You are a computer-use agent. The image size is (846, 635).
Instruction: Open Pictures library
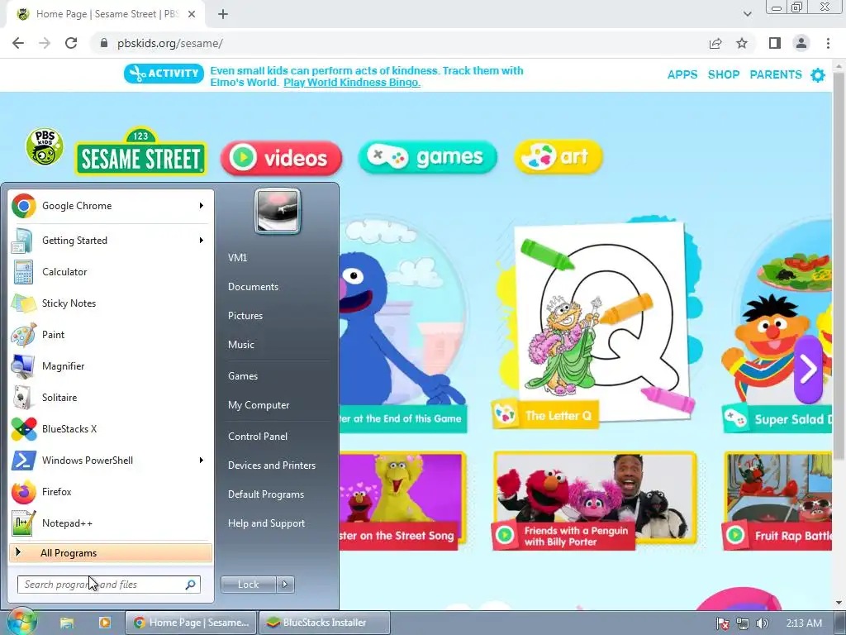(245, 315)
